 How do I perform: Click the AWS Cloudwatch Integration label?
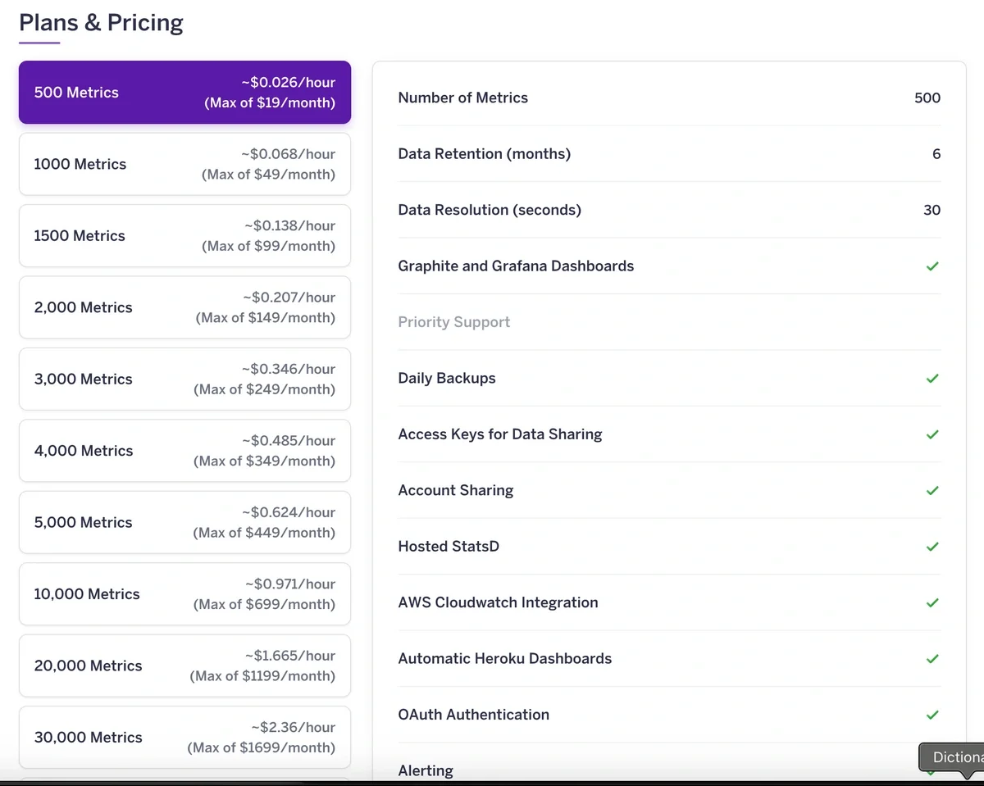498,602
